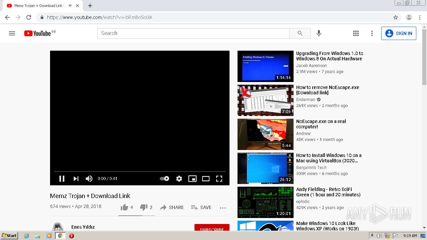This screenshot has height=240, width=427.
Task: Start voice search with microphone icon
Action: [319, 33]
